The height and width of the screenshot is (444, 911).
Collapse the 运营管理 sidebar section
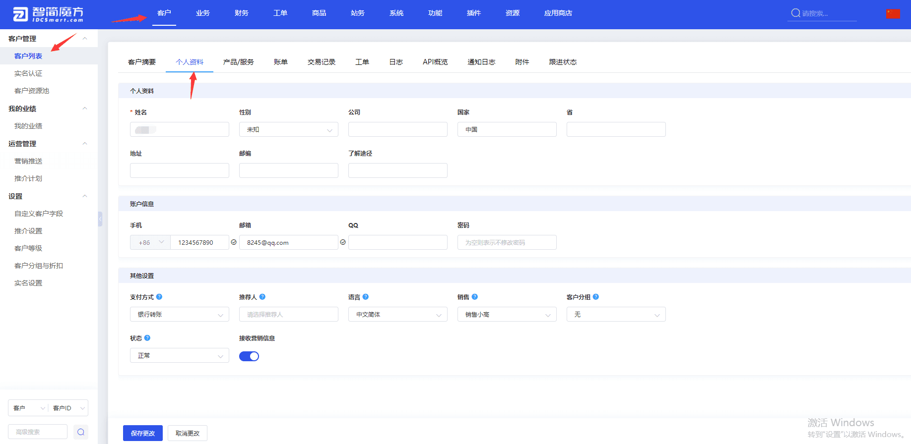pos(85,144)
